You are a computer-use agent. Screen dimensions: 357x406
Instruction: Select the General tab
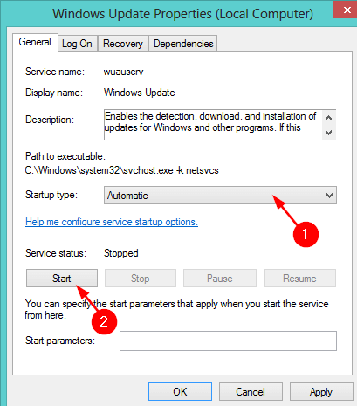tap(35, 43)
